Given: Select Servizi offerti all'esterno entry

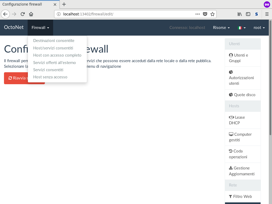Looking at the screenshot, I should coord(54,63).
